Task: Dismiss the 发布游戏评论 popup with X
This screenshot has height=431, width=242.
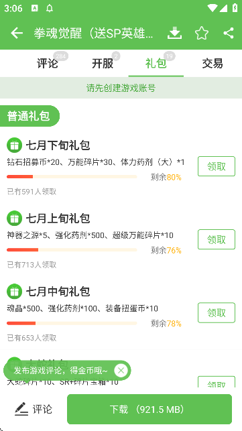Action: (x=121, y=371)
